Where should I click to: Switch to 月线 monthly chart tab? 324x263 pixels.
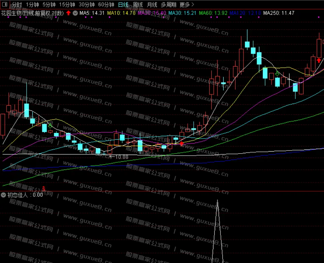coord(152,5)
